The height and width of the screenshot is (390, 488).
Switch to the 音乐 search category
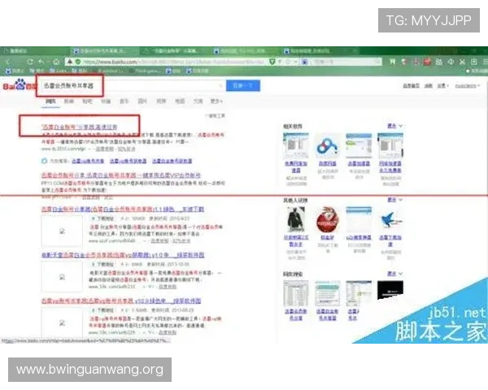[x=124, y=101]
